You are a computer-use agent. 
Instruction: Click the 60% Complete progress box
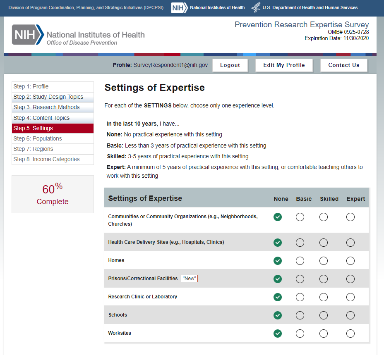pos(53,194)
